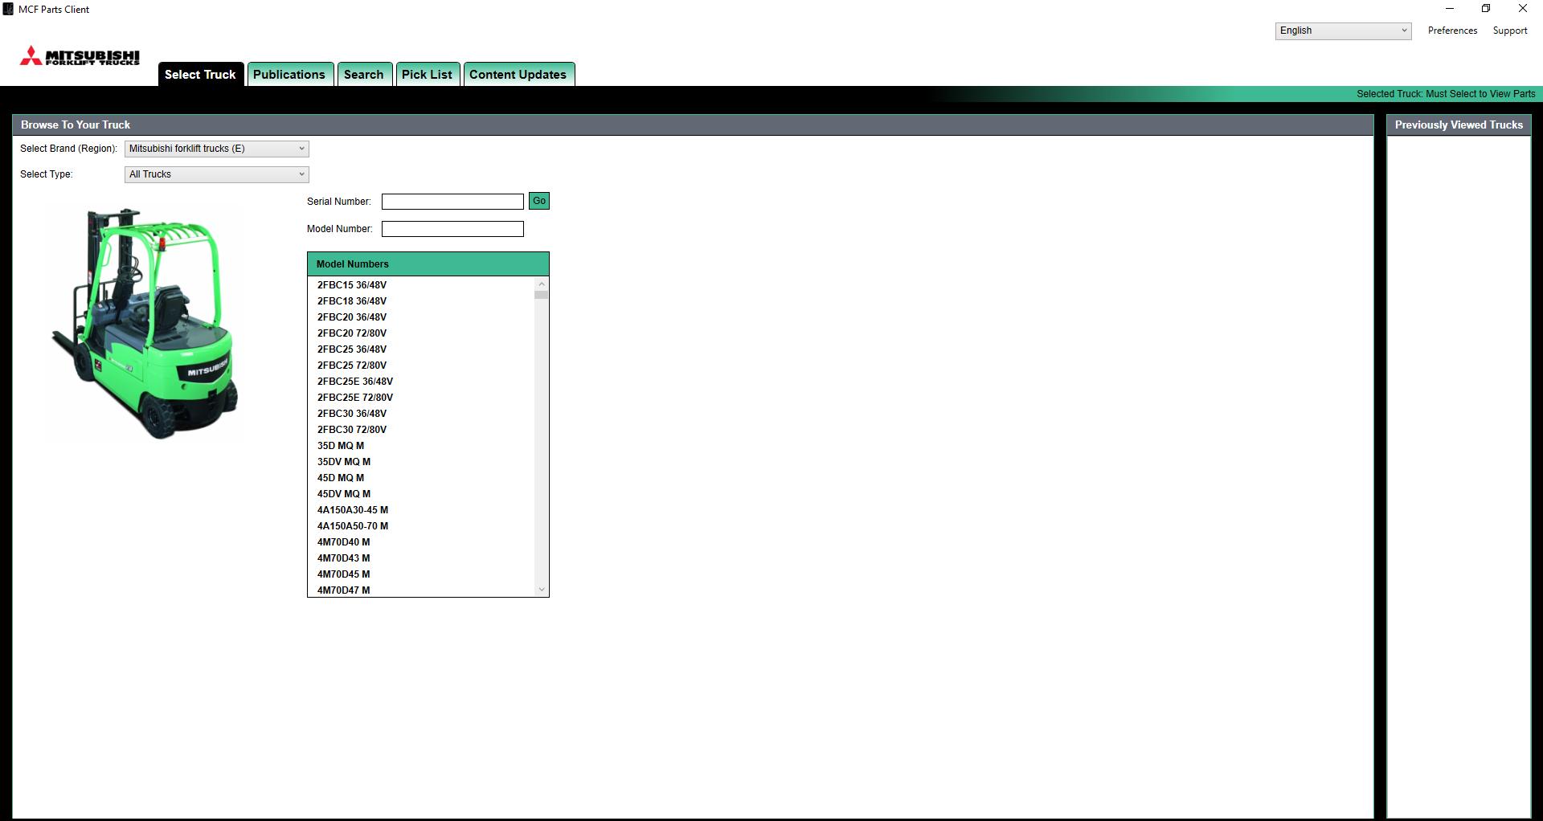Open the Publications tab
This screenshot has width=1543, height=821.
click(289, 74)
